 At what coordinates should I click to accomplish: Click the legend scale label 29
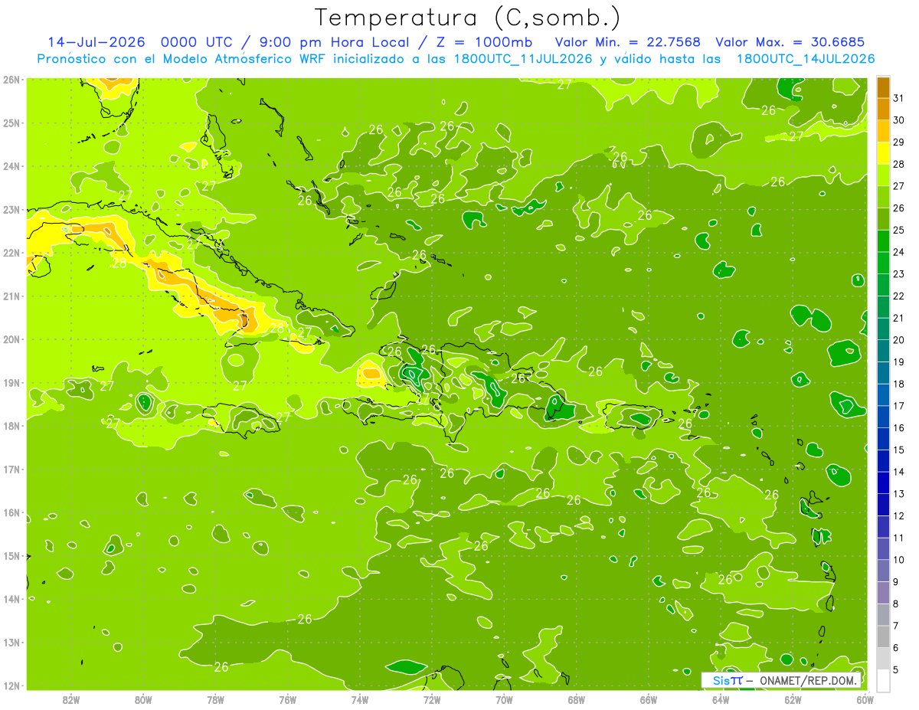(898, 142)
